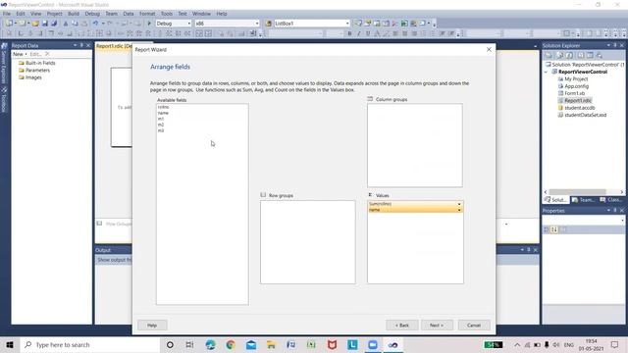Select the Report1.rdlc document tab
Image resolution: width=628 pixels, height=353 pixels.
(x=114, y=46)
